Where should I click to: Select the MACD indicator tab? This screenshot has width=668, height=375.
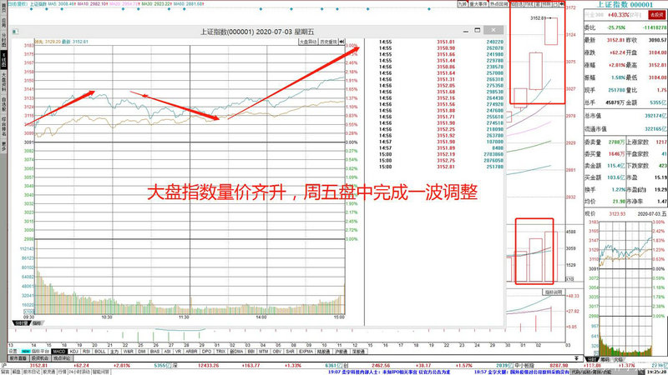(x=59, y=351)
